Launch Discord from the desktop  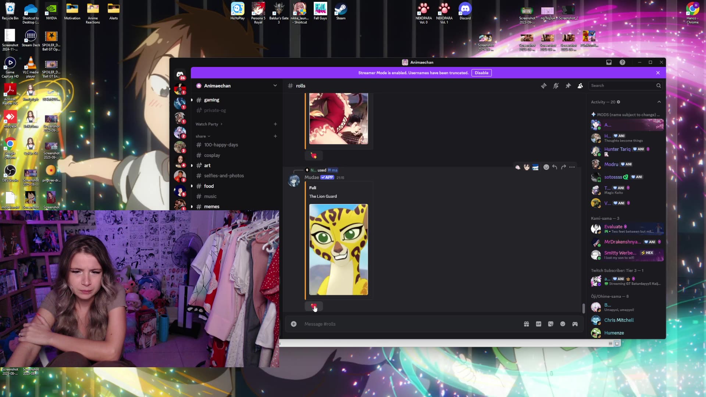click(x=465, y=8)
